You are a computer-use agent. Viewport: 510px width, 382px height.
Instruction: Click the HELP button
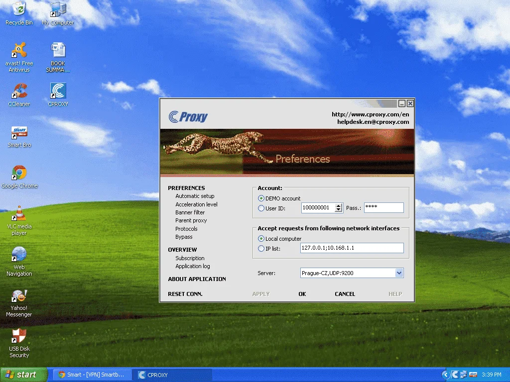pos(395,294)
